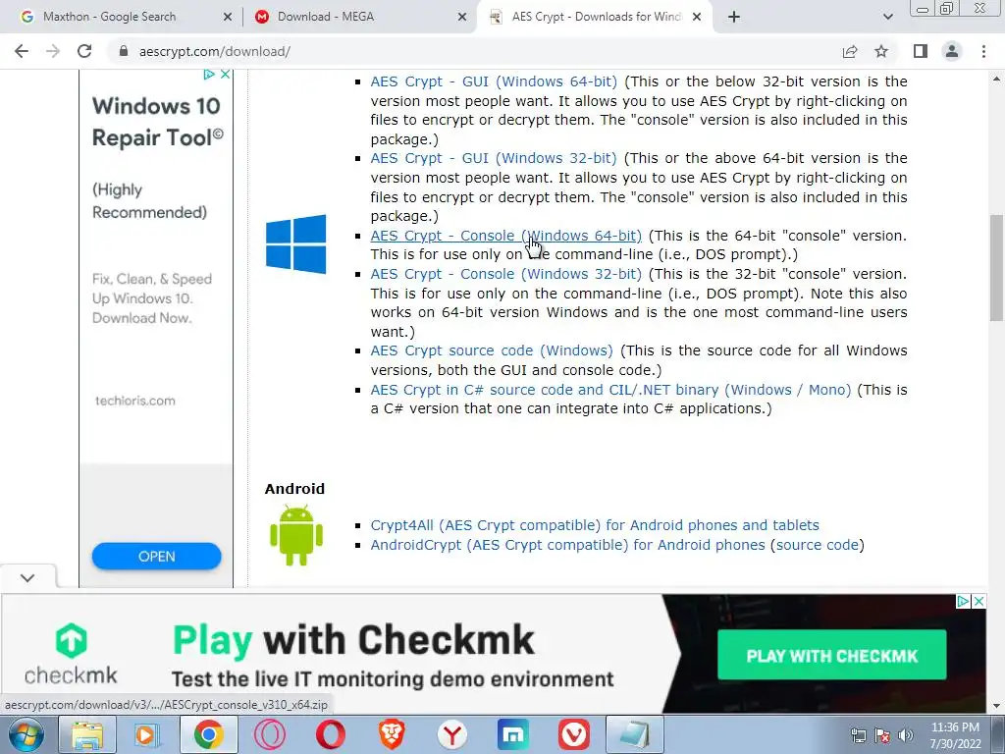Screen dimensions: 1005x754
Task: Click the network tray icon
Action: point(858,735)
